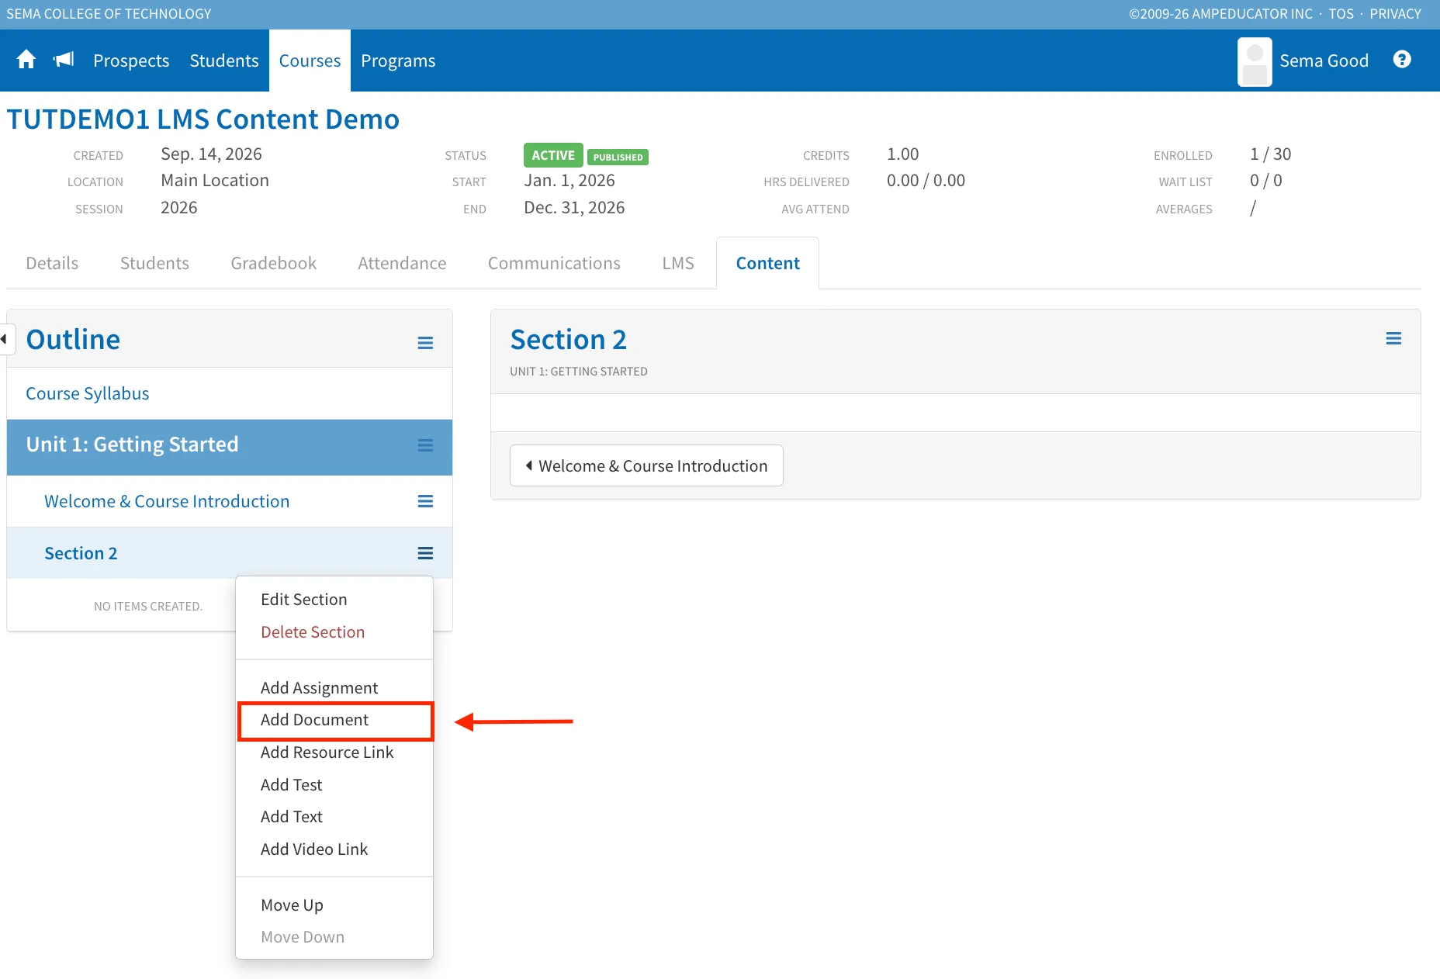Select Section 2 in the outline
Image resolution: width=1440 pixels, height=979 pixels.
[81, 553]
